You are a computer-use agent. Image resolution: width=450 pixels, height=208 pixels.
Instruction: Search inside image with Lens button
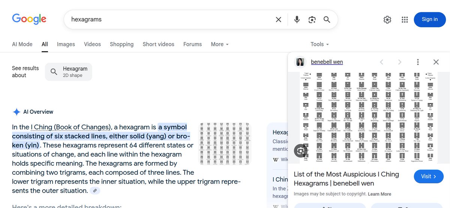(300, 151)
